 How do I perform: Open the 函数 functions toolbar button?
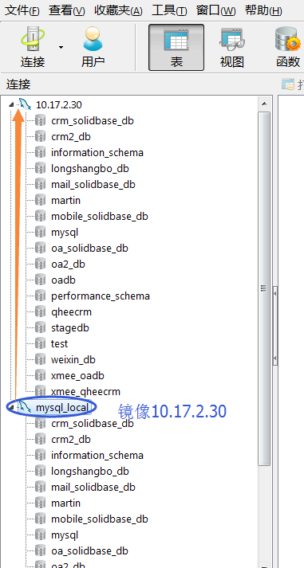pos(288,47)
